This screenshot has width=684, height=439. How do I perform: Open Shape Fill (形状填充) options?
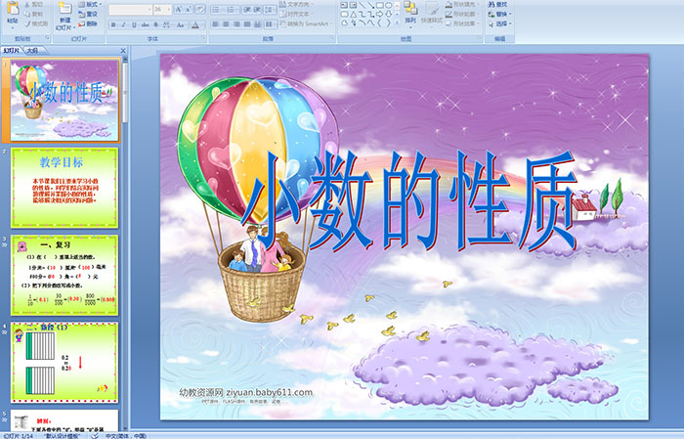[x=461, y=4]
